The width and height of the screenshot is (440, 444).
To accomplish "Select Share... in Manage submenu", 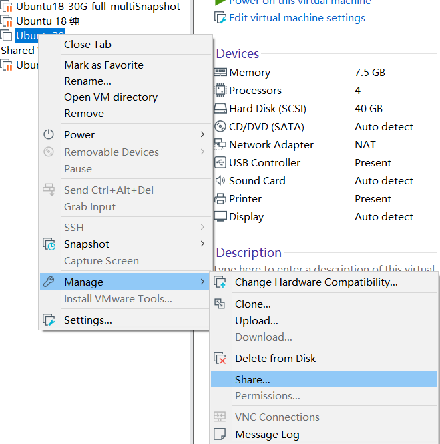I will (324, 379).
